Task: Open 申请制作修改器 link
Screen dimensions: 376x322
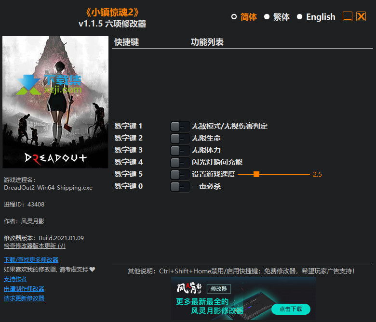Action: click(24, 289)
